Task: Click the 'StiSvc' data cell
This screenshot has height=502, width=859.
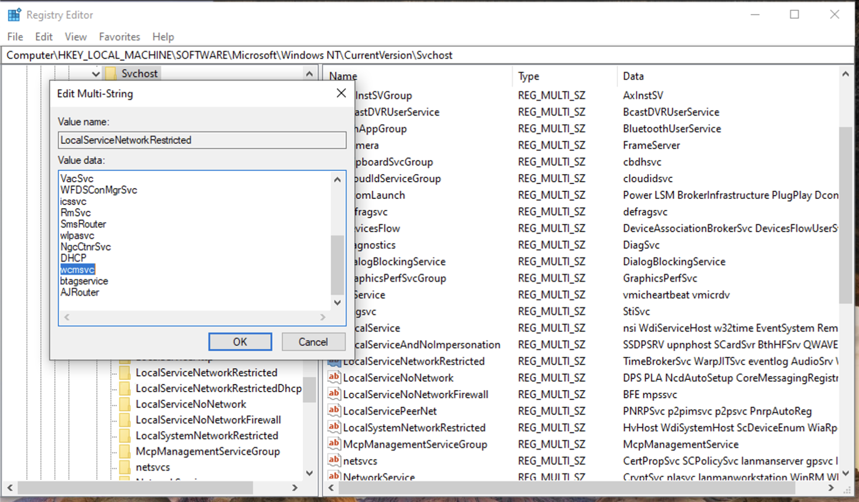Action: pyautogui.click(x=636, y=311)
